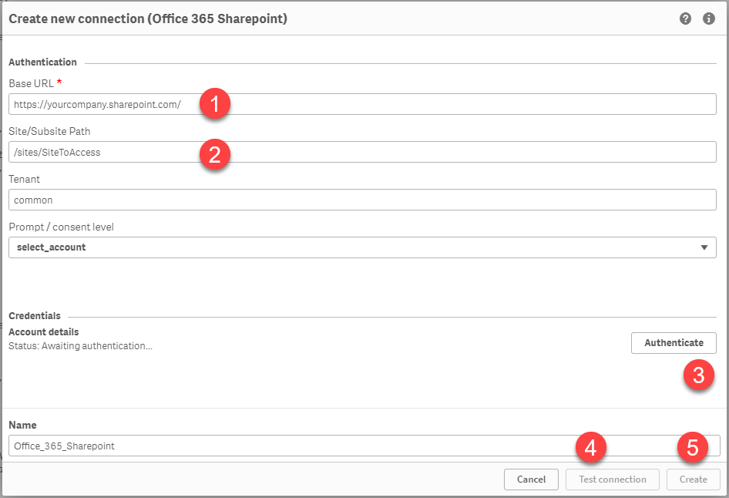This screenshot has width=729, height=498.
Task: Expand the Prompt / consent level dropdown arrow
Action: 704,247
